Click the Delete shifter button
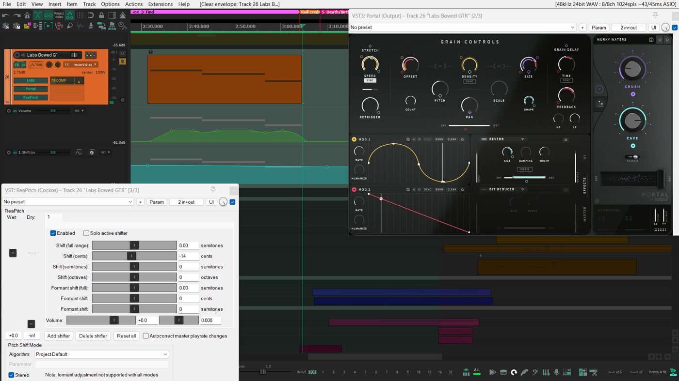Image resolution: width=679 pixels, height=381 pixels. (x=93, y=335)
